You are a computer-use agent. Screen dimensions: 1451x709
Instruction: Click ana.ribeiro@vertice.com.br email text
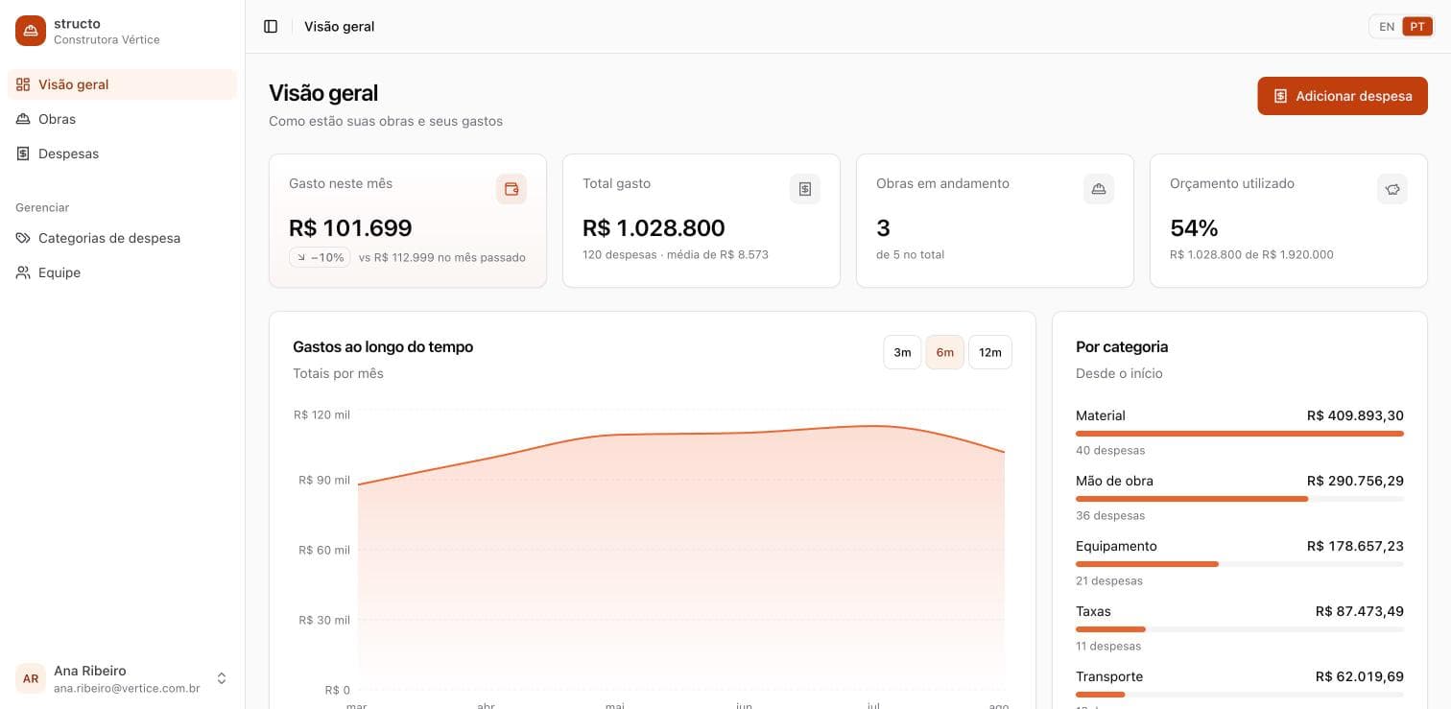point(127,688)
